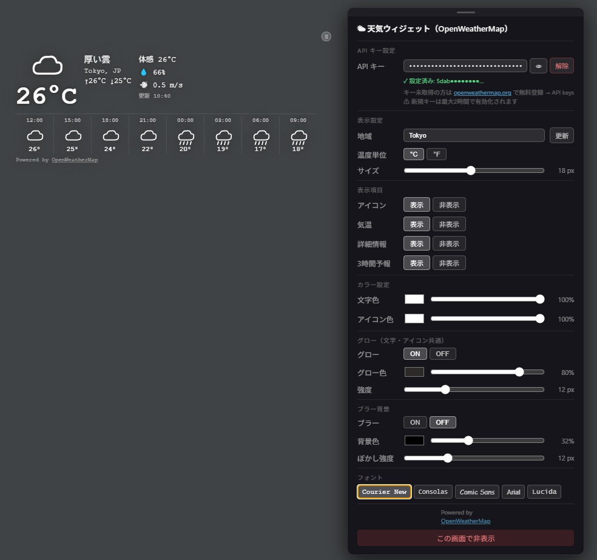
Task: Click the 地域 input field containing Tokyo
Action: (x=474, y=135)
